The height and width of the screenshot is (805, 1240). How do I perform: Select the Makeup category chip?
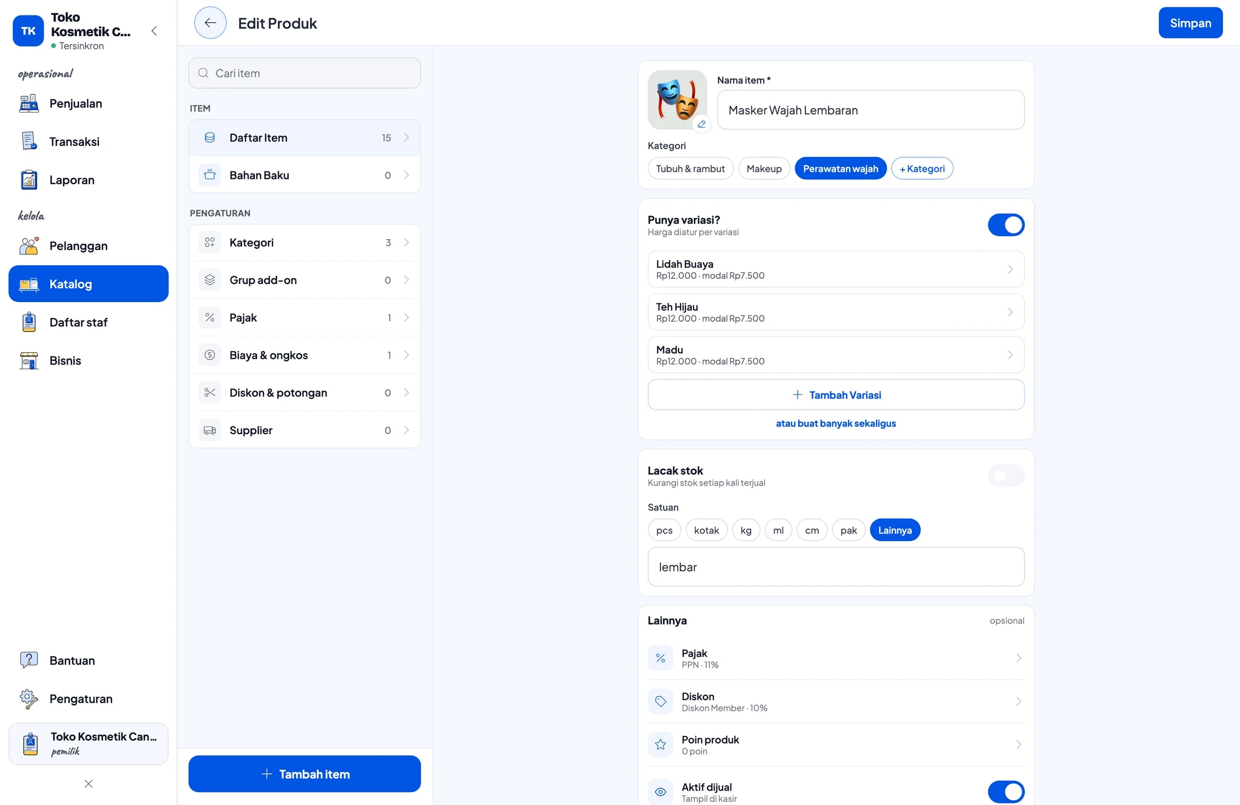pyautogui.click(x=764, y=169)
